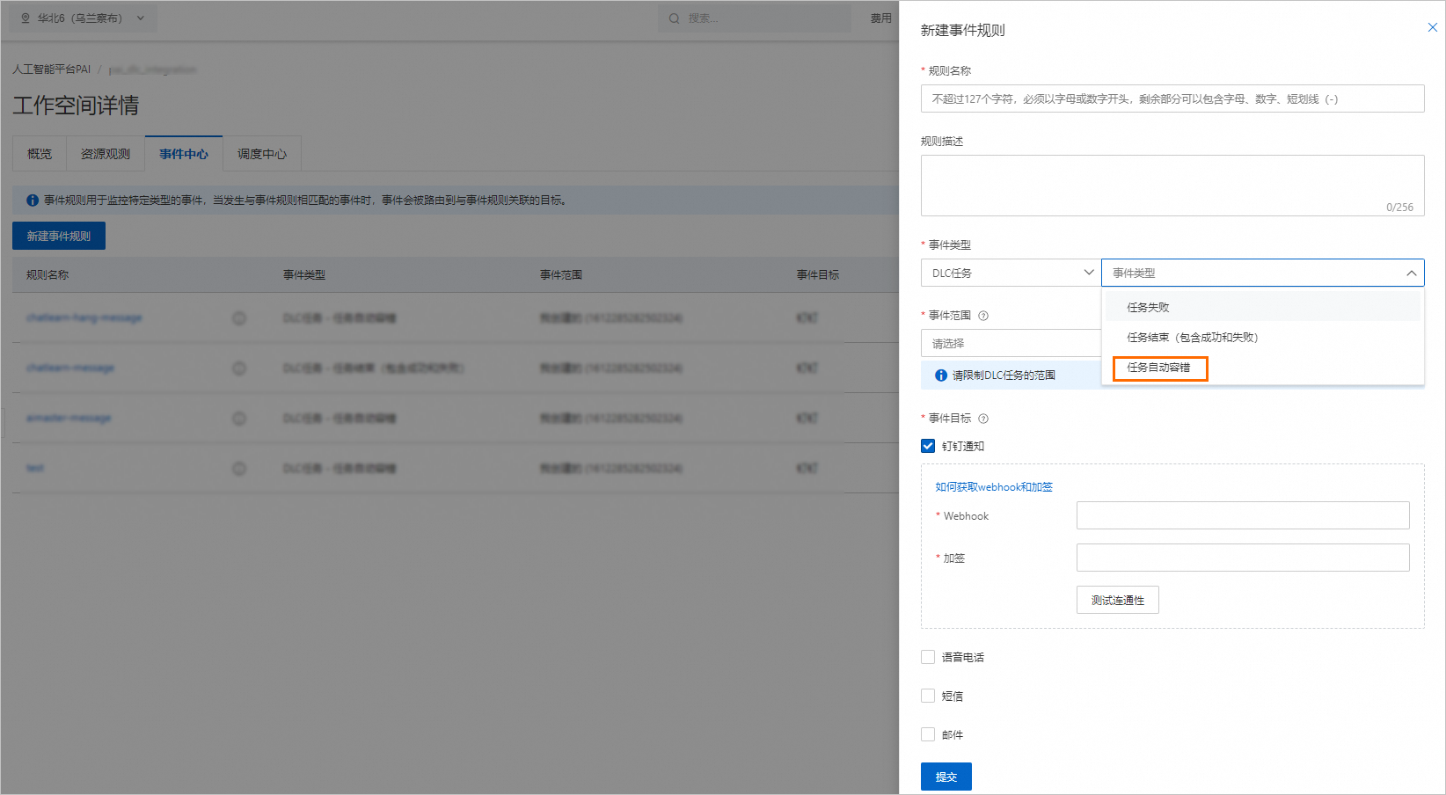This screenshot has width=1446, height=795.
Task: Click the status icon in second rule row
Action: tap(239, 368)
